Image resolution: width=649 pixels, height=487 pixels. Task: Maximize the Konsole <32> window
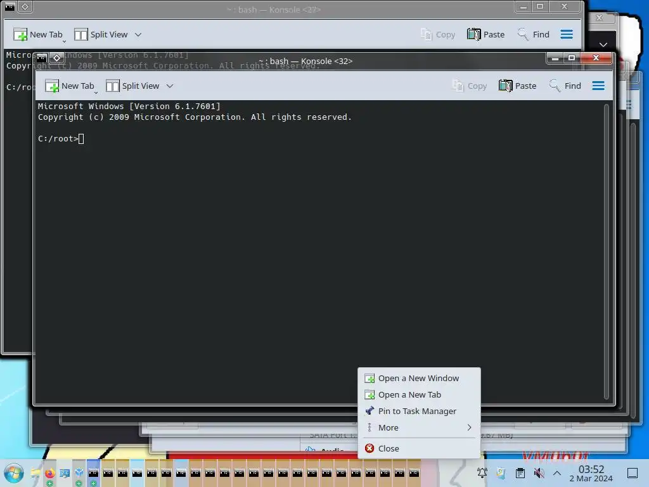point(572,58)
